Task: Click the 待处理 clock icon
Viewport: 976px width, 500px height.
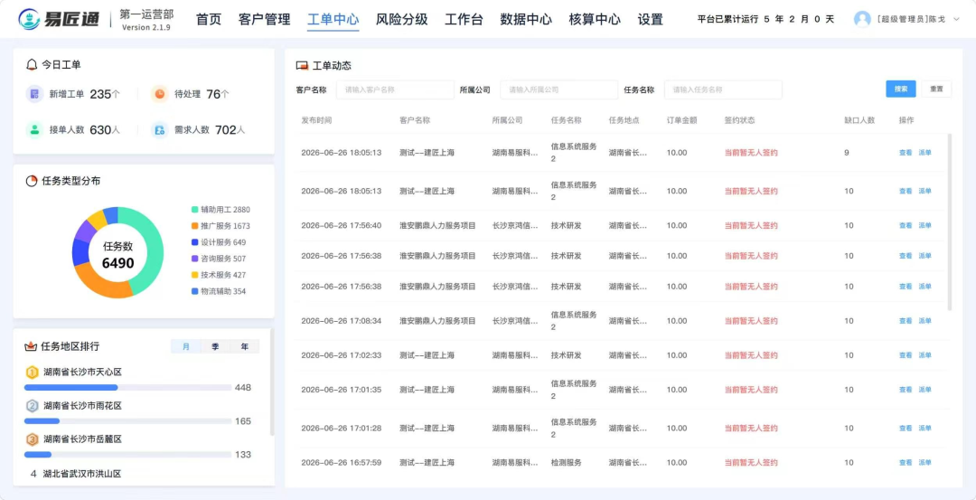Action: 160,94
